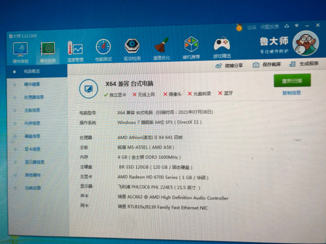Click the 无线上网 status indicator
The image size is (326, 244).
(144, 94)
